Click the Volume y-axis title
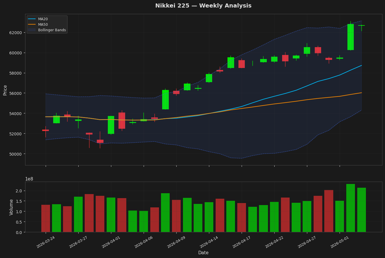 point(11,207)
